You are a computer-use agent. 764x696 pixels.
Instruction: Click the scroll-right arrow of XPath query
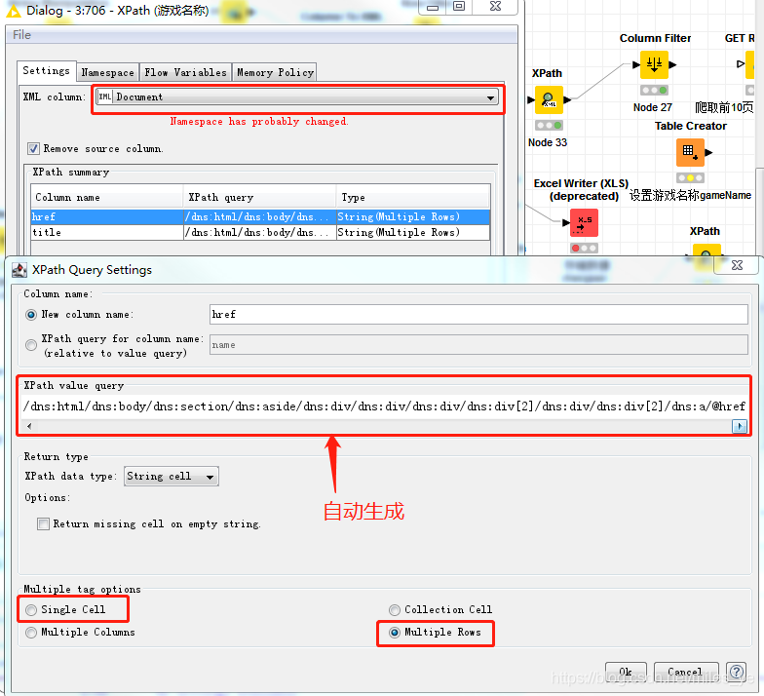pos(740,427)
